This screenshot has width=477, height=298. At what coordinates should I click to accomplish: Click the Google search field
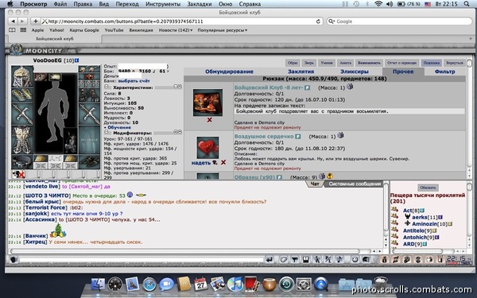399,21
